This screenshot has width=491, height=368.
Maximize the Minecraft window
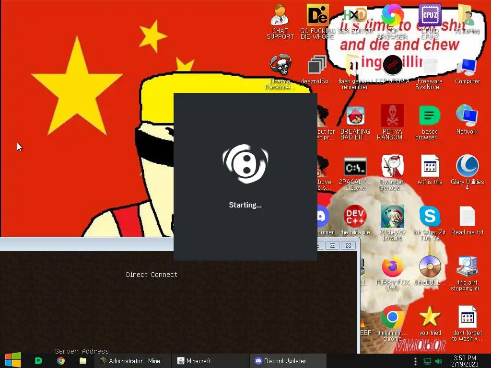point(333,246)
